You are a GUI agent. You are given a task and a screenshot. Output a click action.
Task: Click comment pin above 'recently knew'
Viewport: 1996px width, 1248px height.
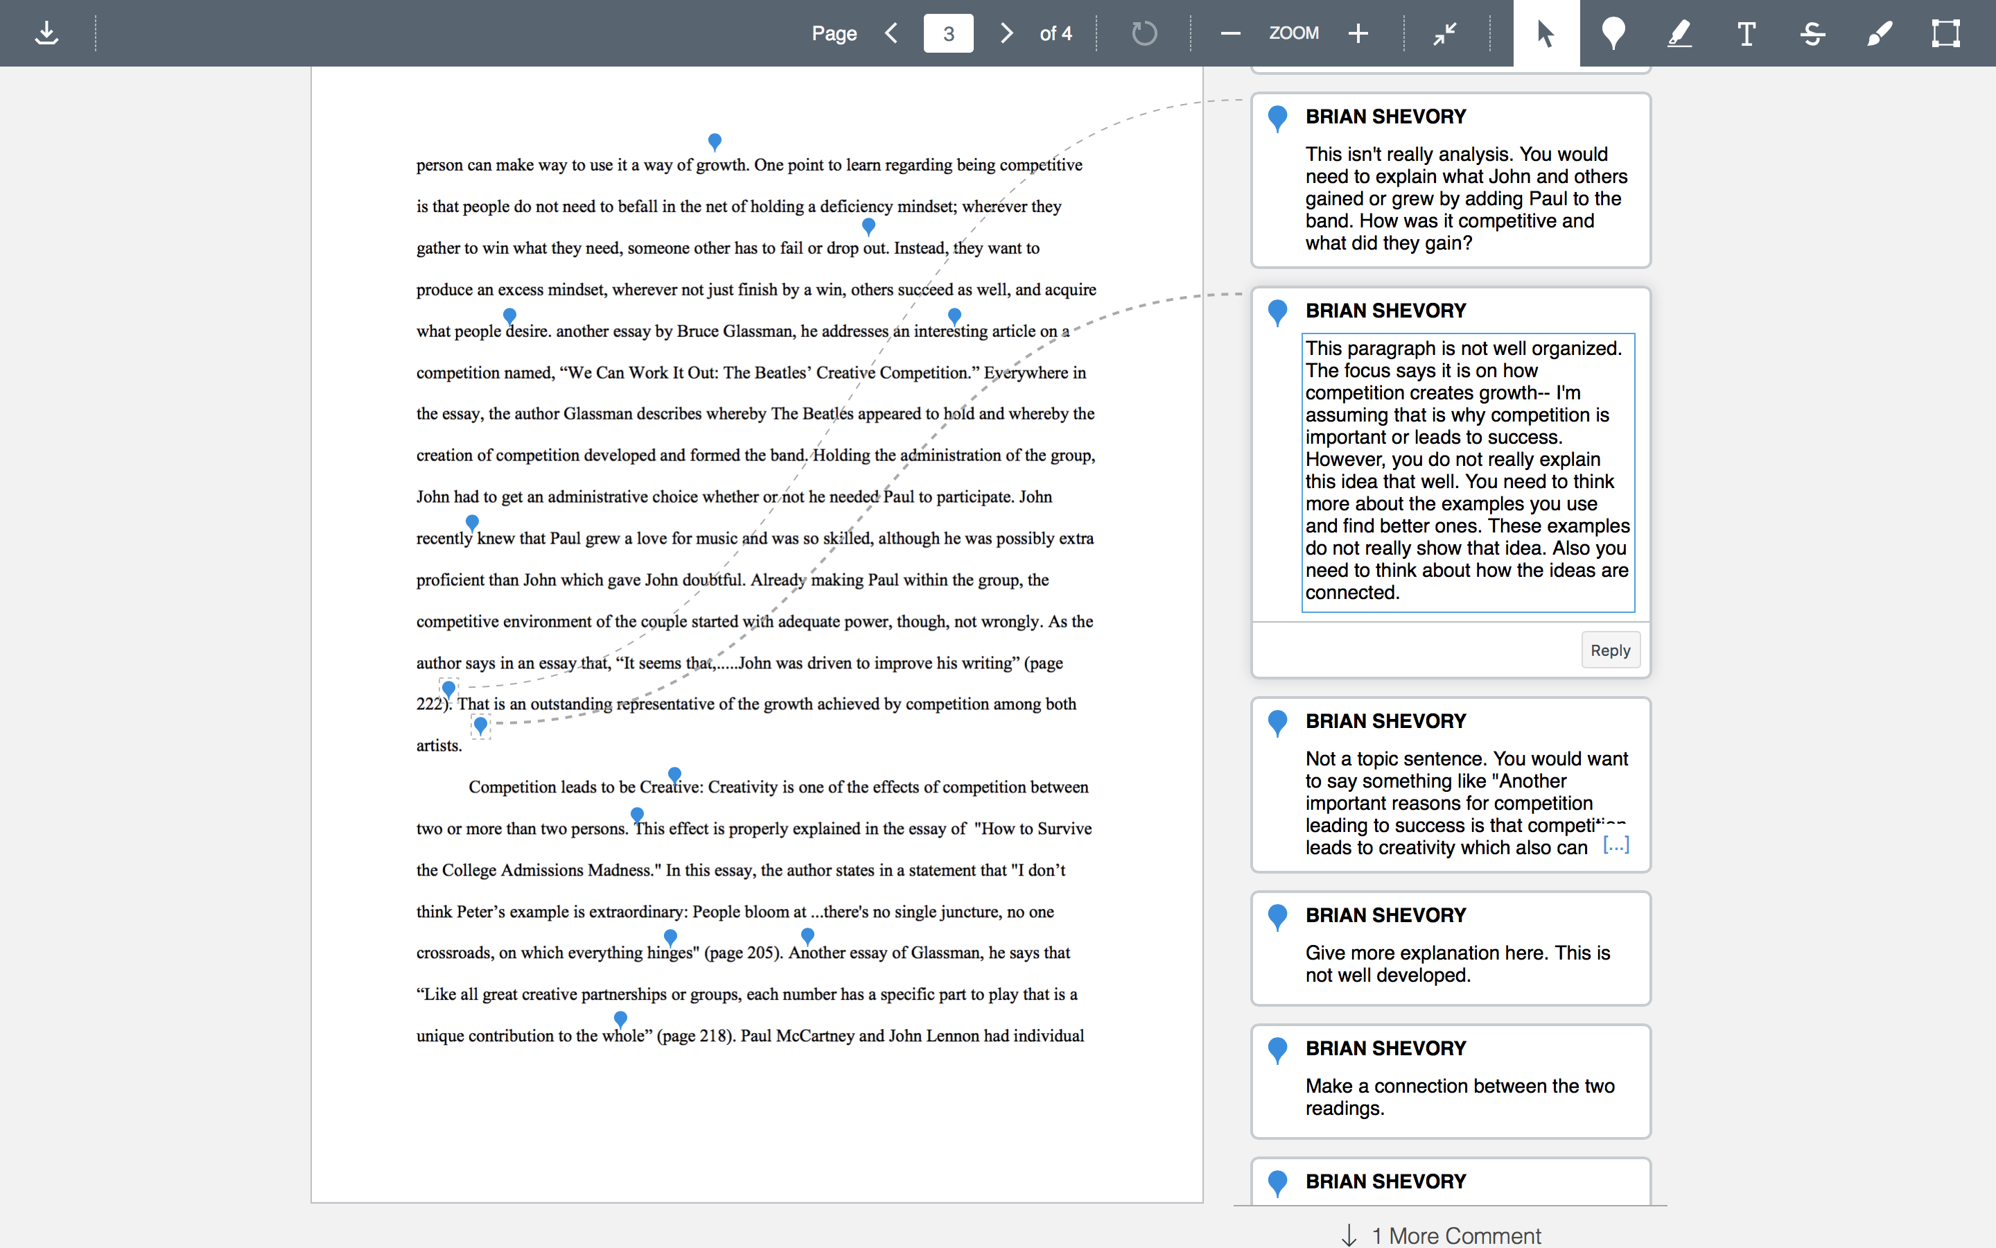pyautogui.click(x=472, y=523)
